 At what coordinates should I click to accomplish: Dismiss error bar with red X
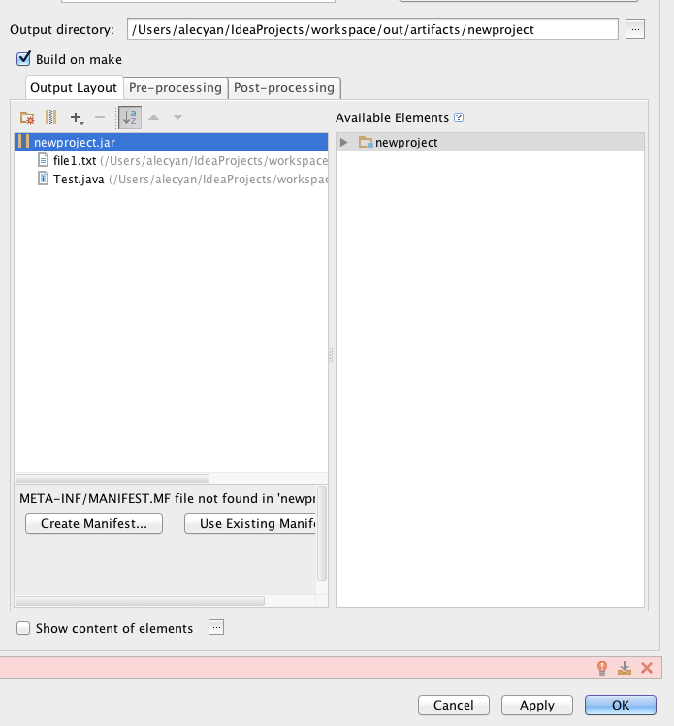point(647,668)
